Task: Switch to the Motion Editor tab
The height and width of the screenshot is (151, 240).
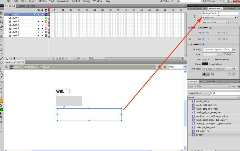Action: click(26, 6)
